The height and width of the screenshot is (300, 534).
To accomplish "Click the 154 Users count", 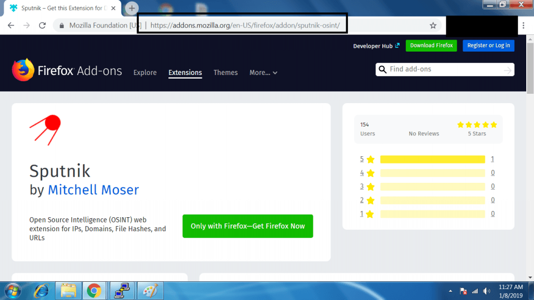I will pyautogui.click(x=368, y=129).
